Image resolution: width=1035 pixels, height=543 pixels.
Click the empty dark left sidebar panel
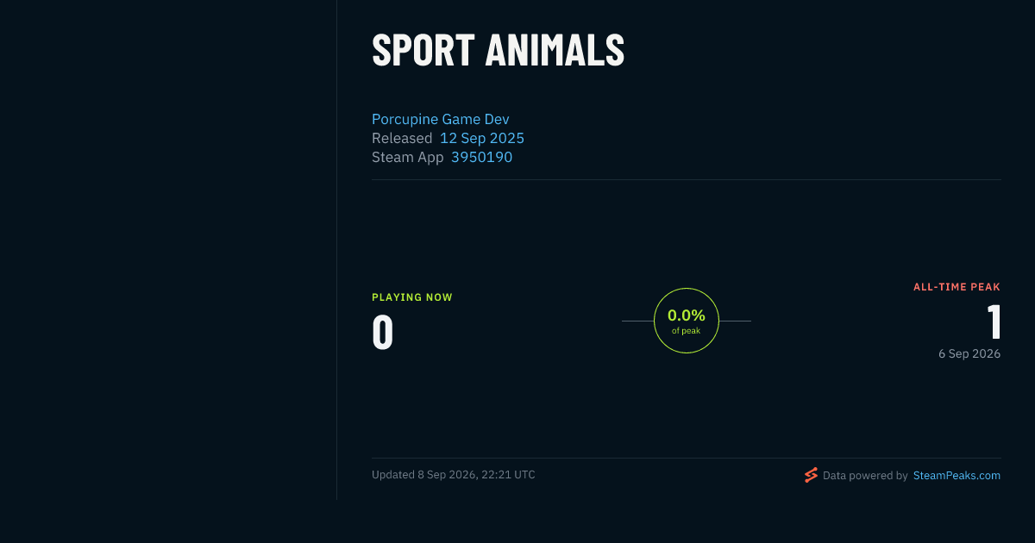168,250
